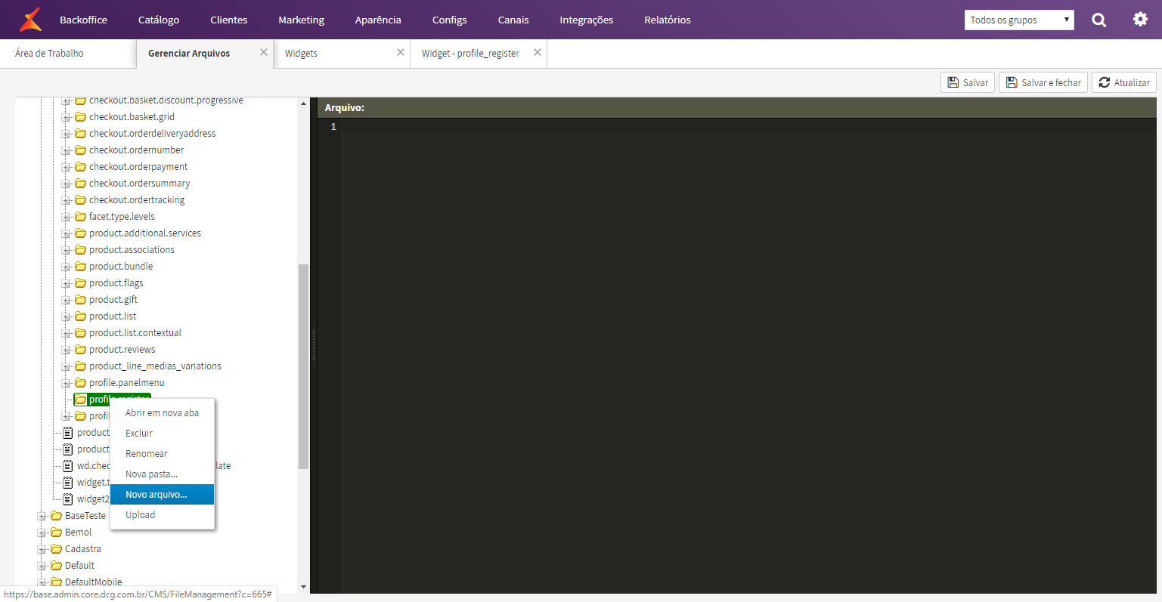Select the product.bundle tree item
Viewport: 1162px width, 602px height.
pyautogui.click(x=121, y=266)
